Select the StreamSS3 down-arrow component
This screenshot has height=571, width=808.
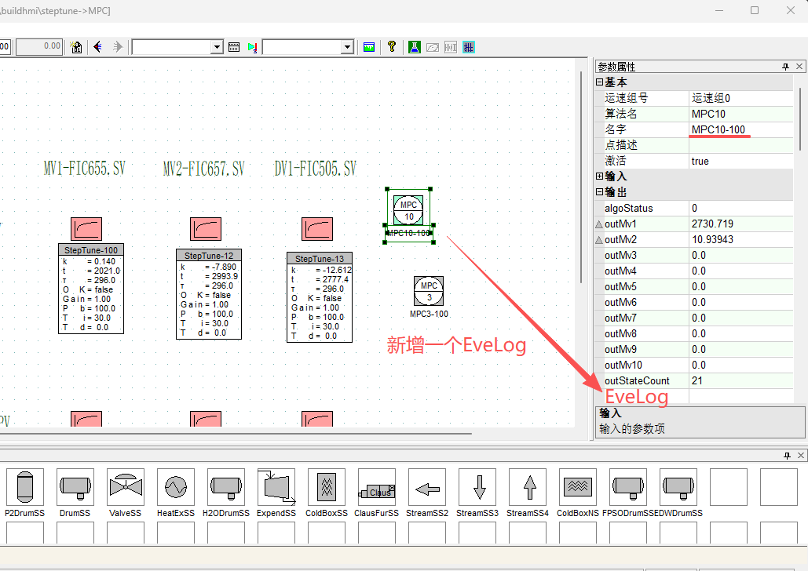pyautogui.click(x=477, y=487)
